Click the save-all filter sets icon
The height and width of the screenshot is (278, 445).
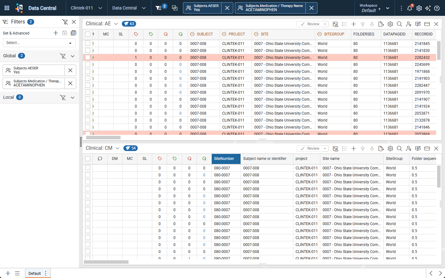tap(74, 33)
